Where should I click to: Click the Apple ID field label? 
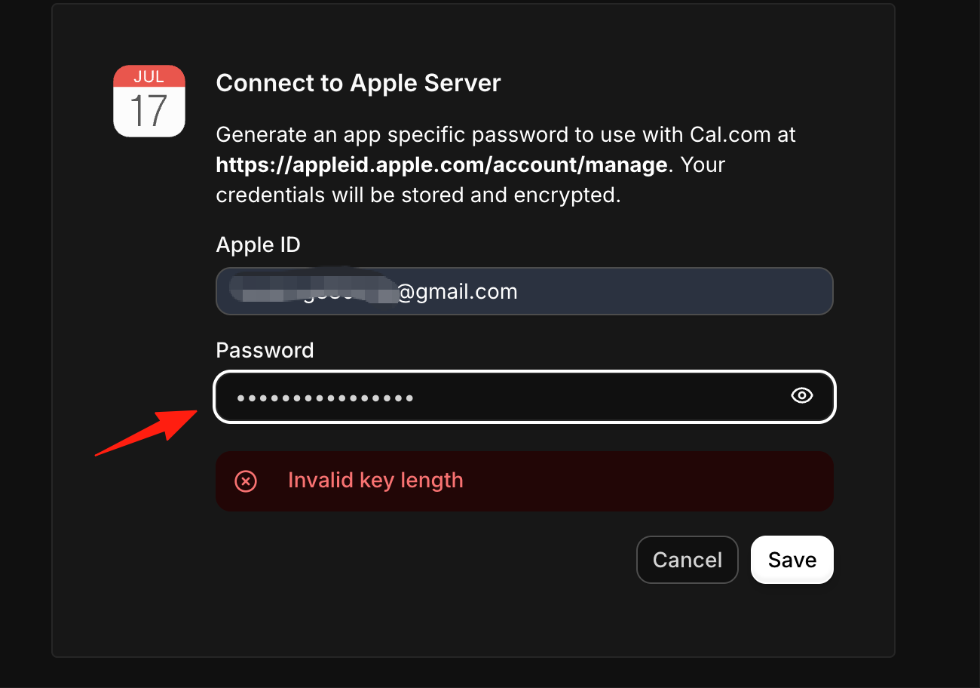pos(258,245)
